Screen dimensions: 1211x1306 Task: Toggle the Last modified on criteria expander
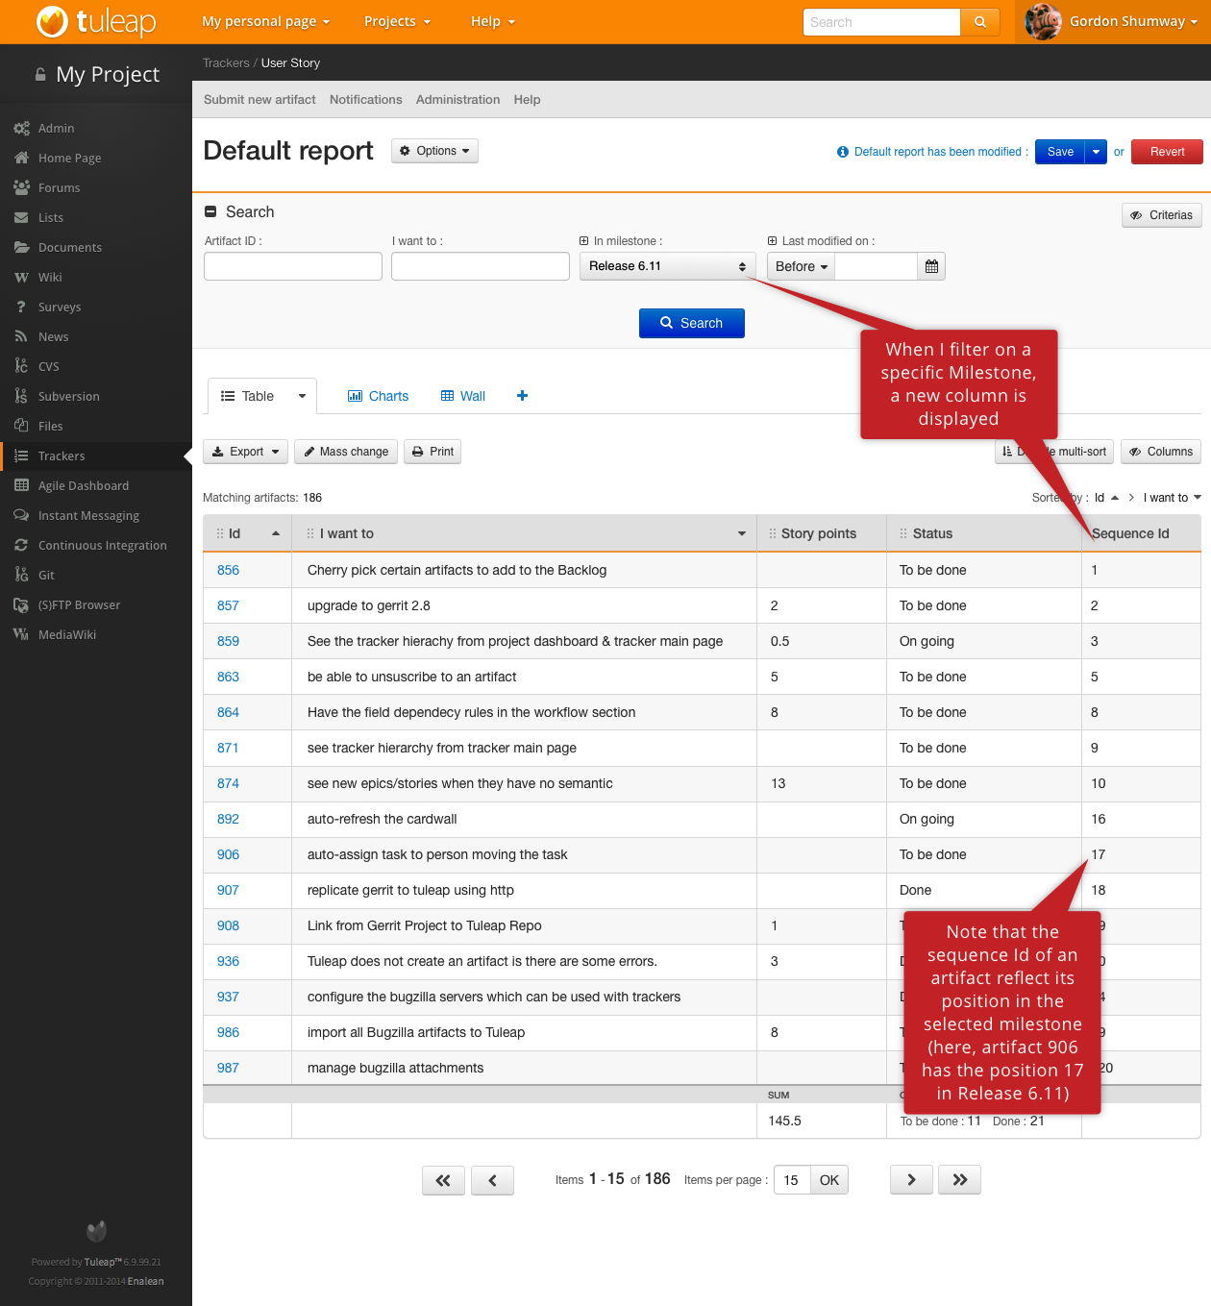pyautogui.click(x=772, y=241)
